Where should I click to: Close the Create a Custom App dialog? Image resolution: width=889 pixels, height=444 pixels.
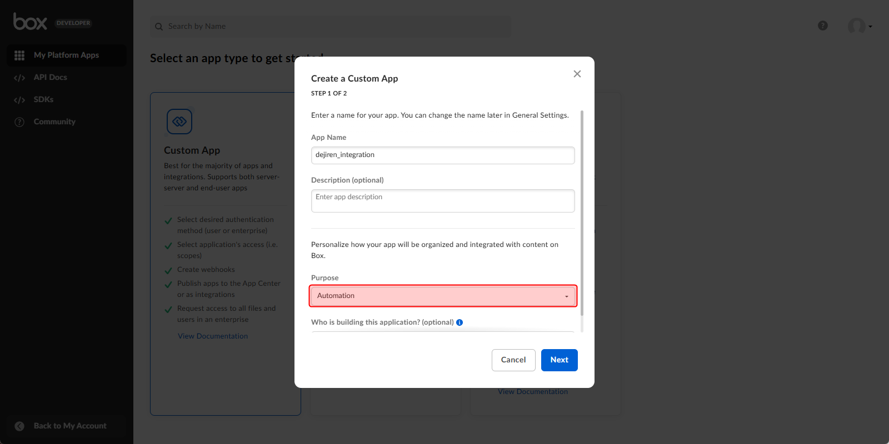coord(577,74)
